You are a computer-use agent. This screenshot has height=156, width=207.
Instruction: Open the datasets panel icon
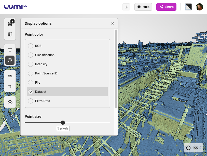coord(10,24)
